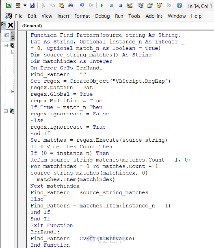This screenshot has height=248, width=214.
Task: Click the 'Next matchindex' line
Action: pos(55,186)
